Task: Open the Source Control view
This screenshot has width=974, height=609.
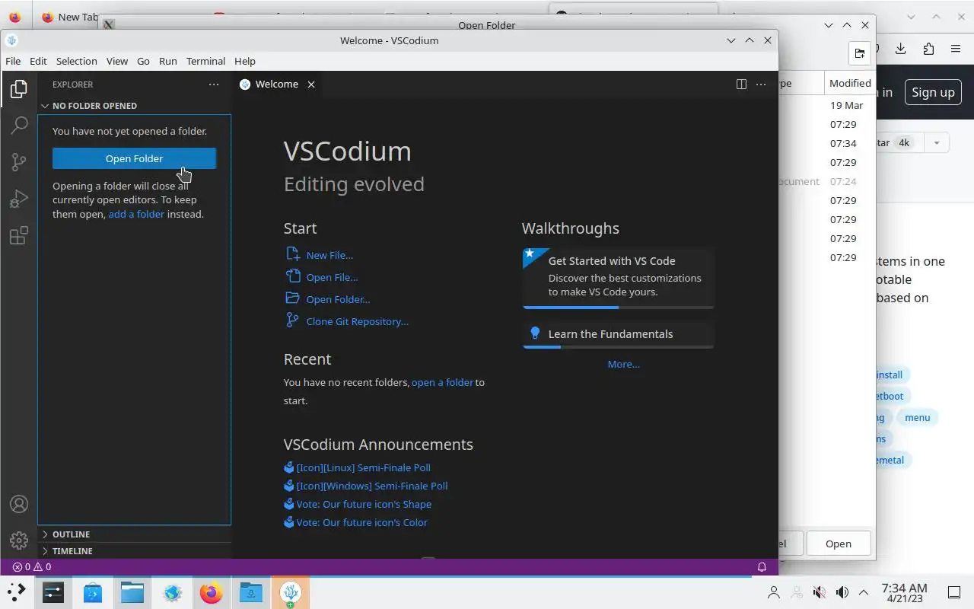Action: [19, 162]
